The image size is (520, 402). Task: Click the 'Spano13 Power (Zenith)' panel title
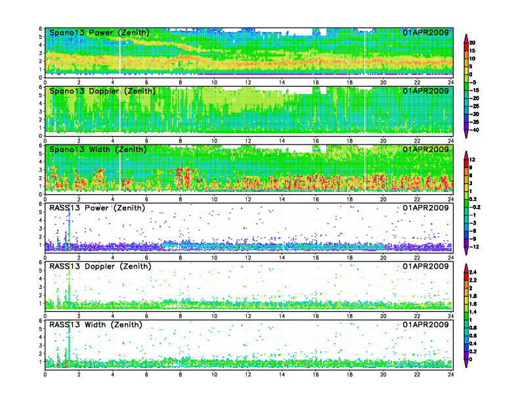(x=99, y=33)
